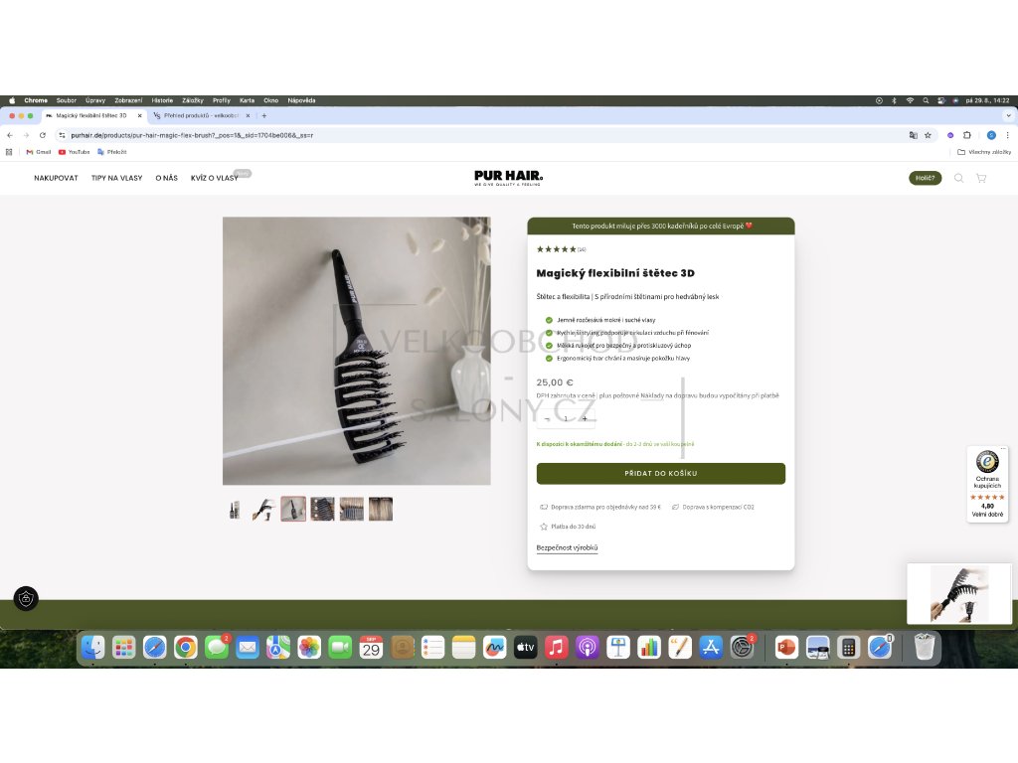Open Podcasts from the Dock
The height and width of the screenshot is (763, 1018).
[587, 647]
